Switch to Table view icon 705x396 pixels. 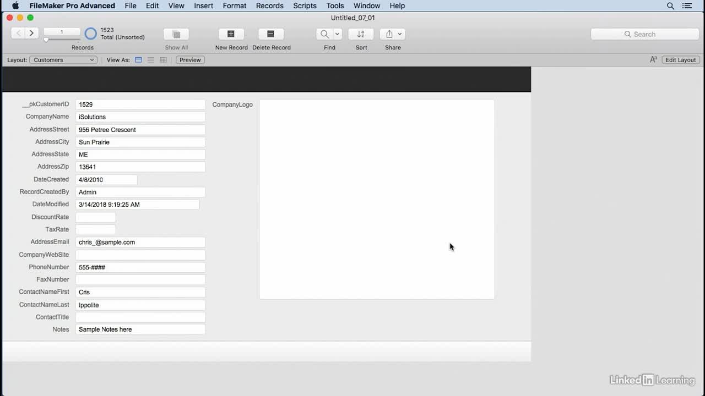tap(163, 60)
